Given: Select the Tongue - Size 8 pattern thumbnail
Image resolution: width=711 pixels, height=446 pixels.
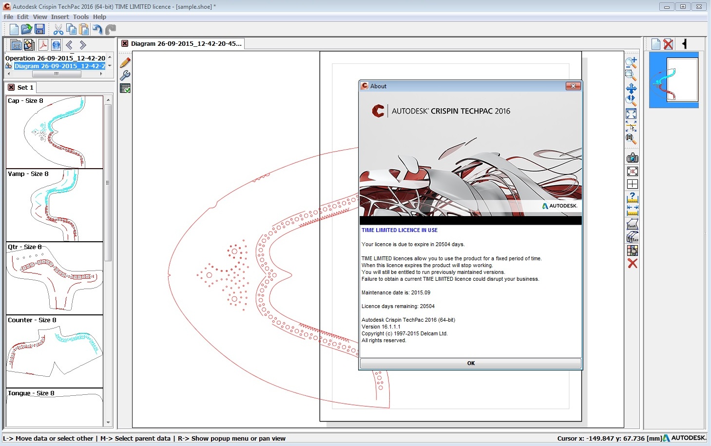Looking at the screenshot, I should [55, 407].
